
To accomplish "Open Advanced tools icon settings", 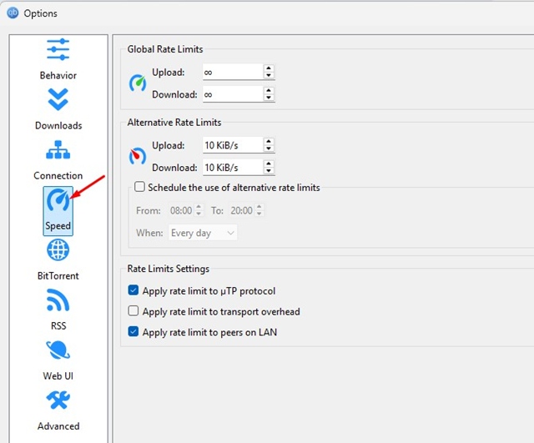I will tap(58, 401).
